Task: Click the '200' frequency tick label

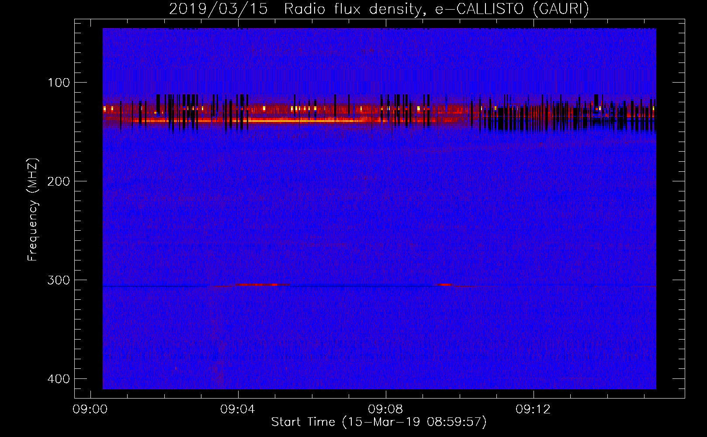Action: pyautogui.click(x=59, y=181)
